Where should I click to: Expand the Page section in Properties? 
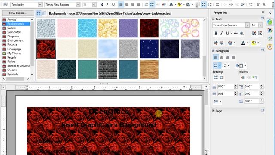pyautogui.click(x=213, y=111)
